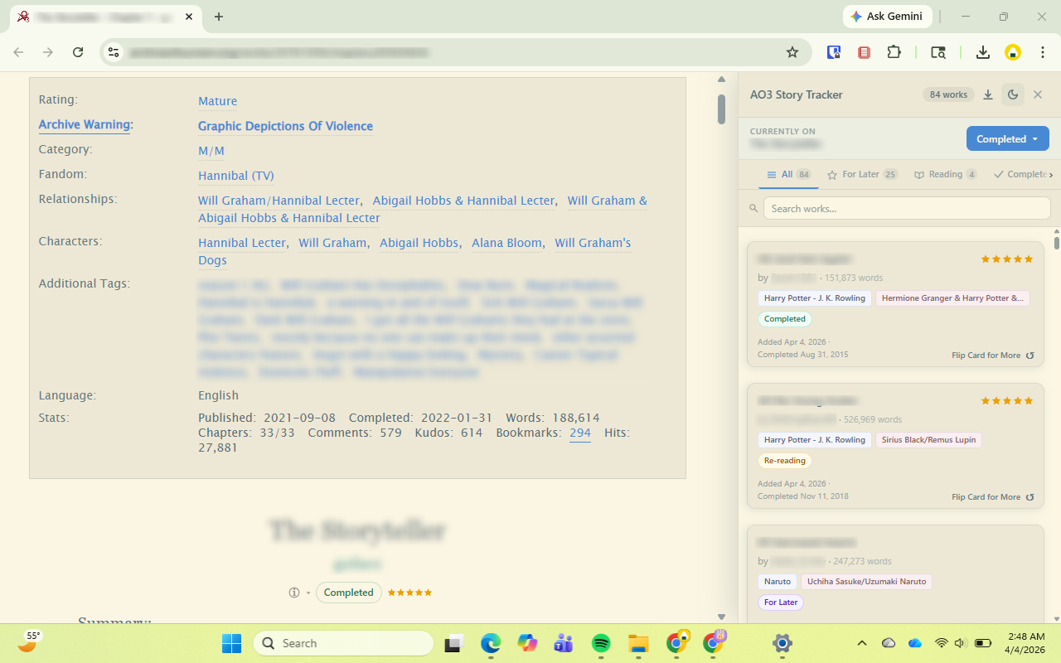The width and height of the screenshot is (1061, 663).
Task: View site information icon in address bar
Action: point(114,52)
